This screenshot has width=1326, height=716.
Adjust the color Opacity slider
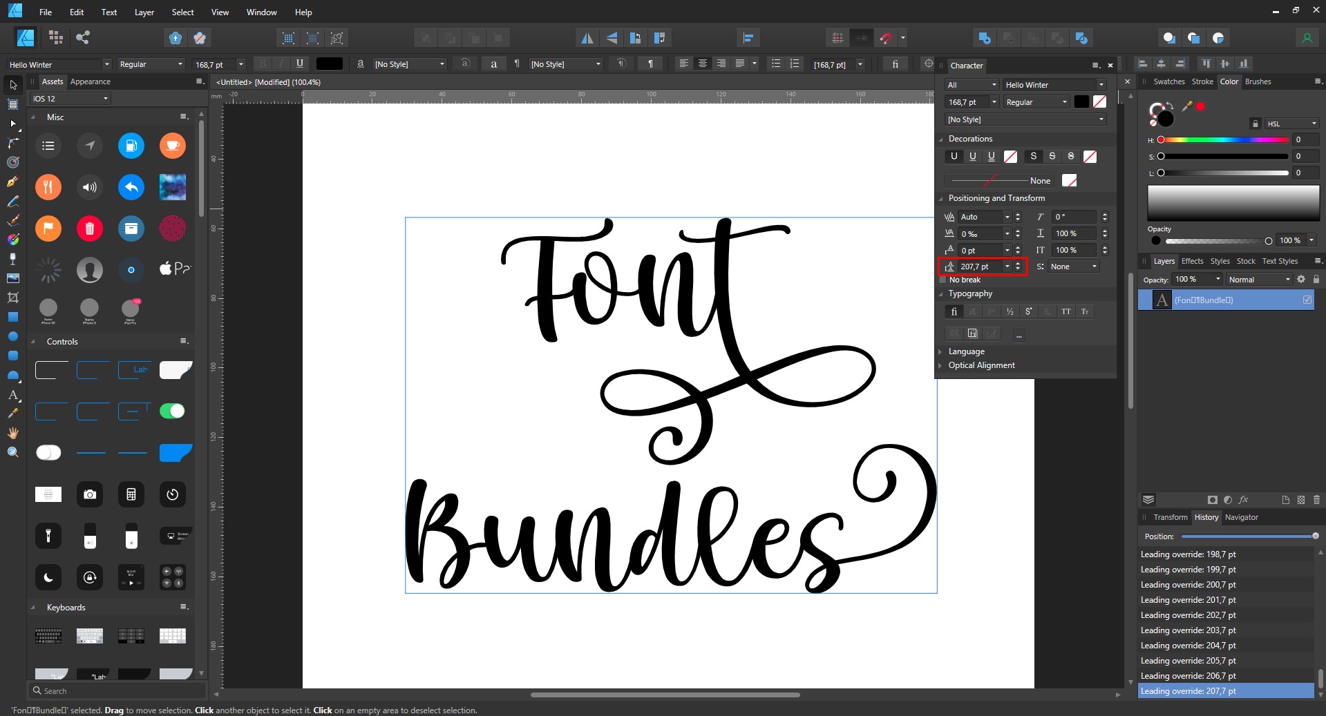click(x=1219, y=241)
